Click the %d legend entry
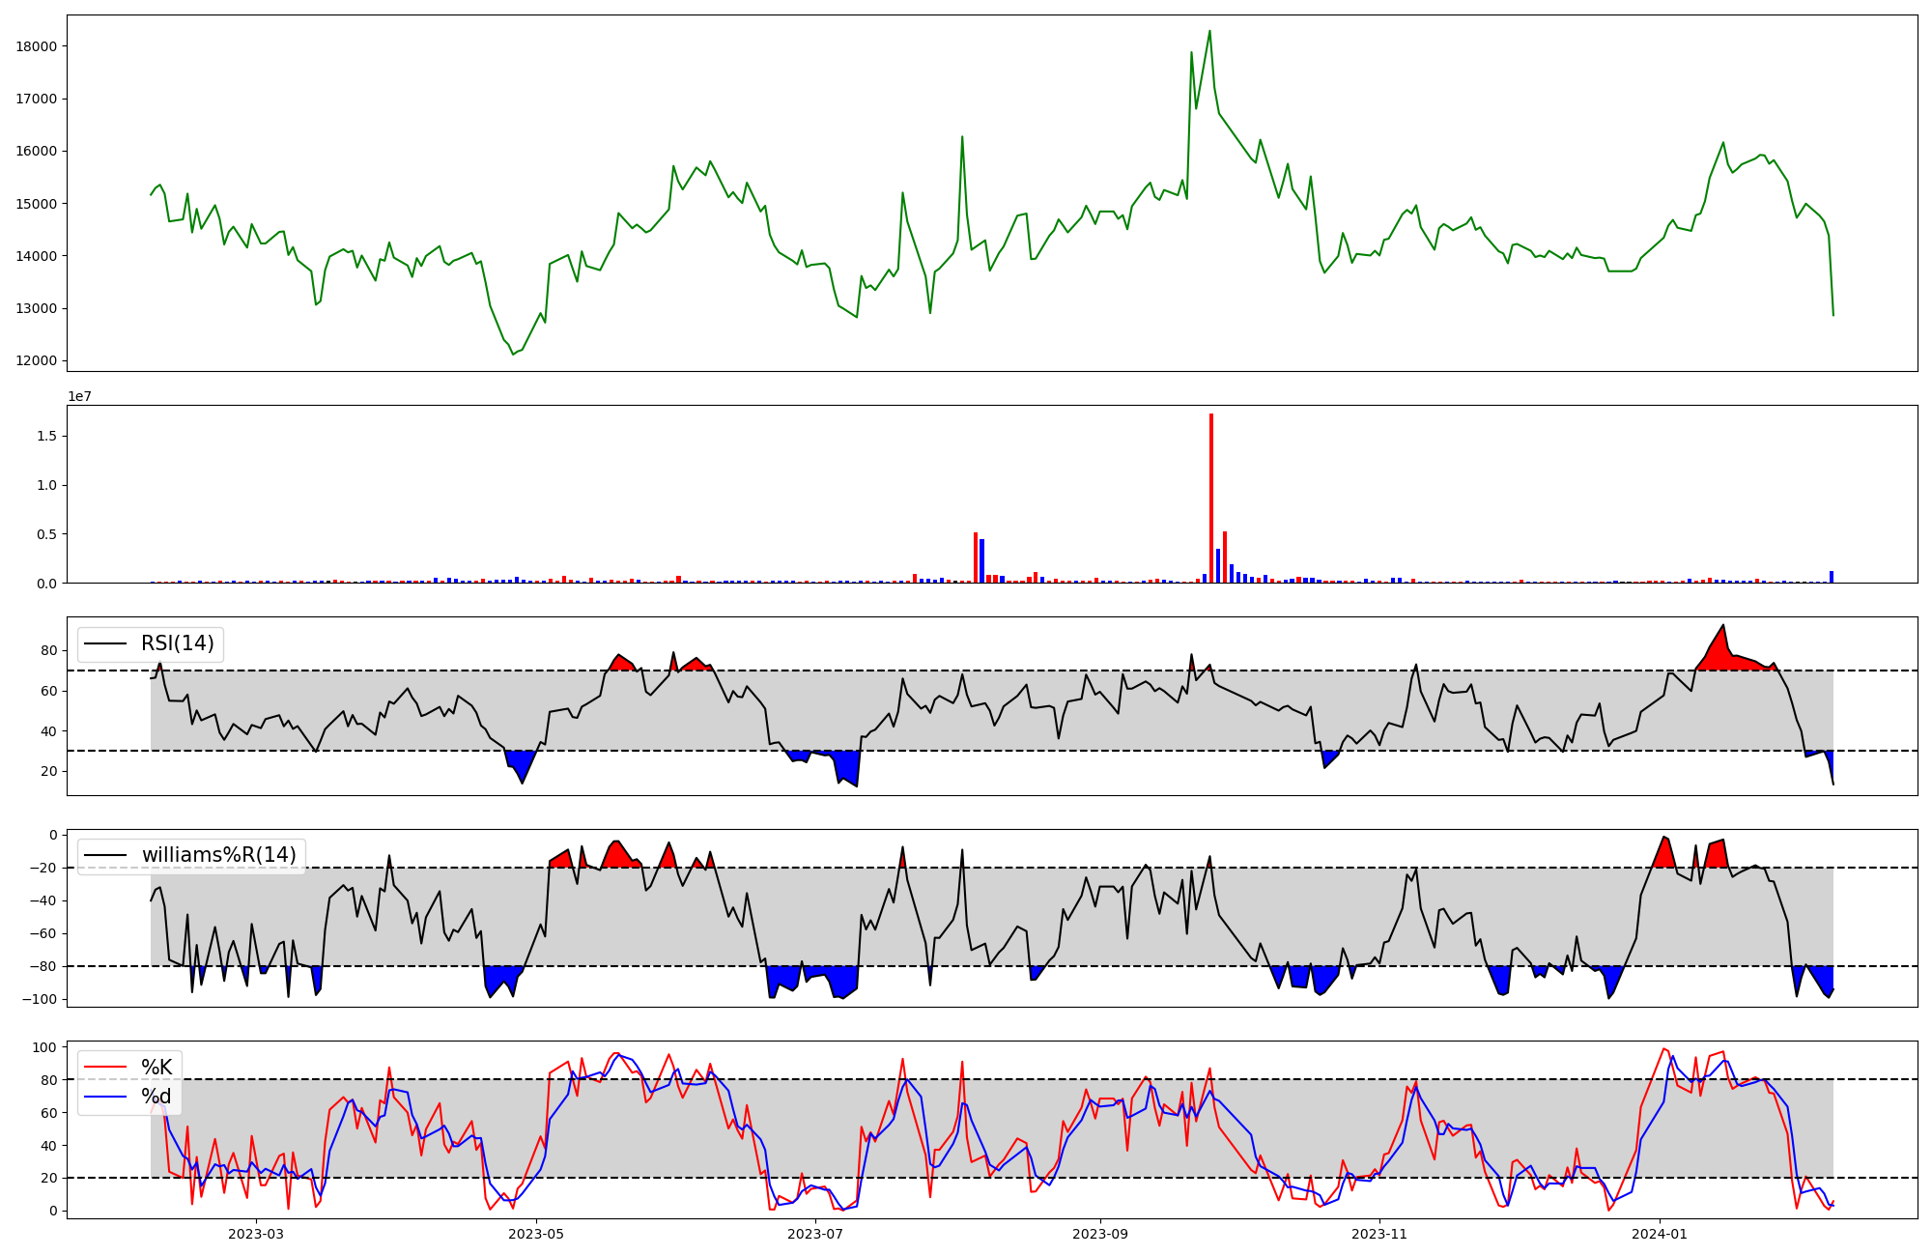 pos(156,1097)
